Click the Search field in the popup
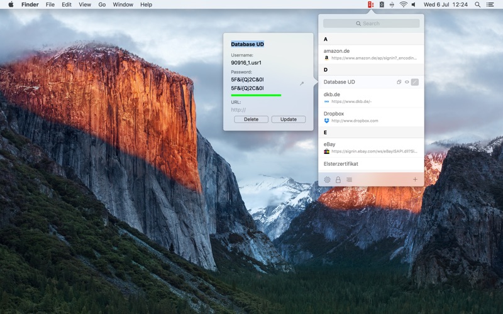This screenshot has width=503, height=314. click(x=371, y=23)
